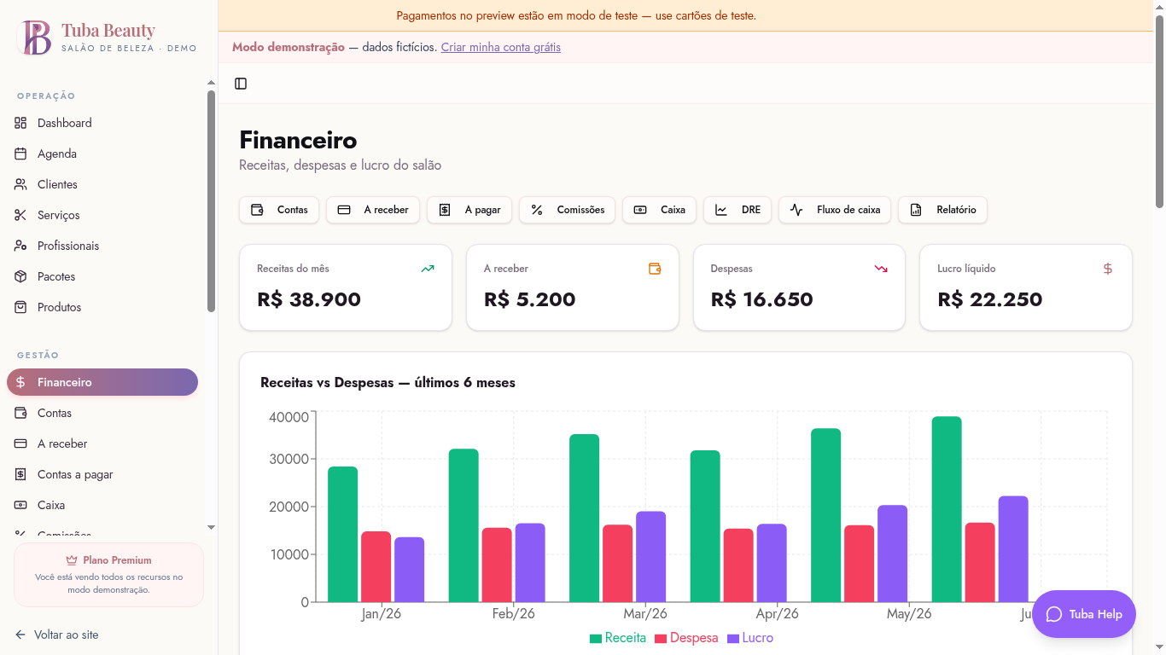Screen dimensions: 1166x655
Task: Select Contas a pagar in sidebar
Action: point(102,474)
